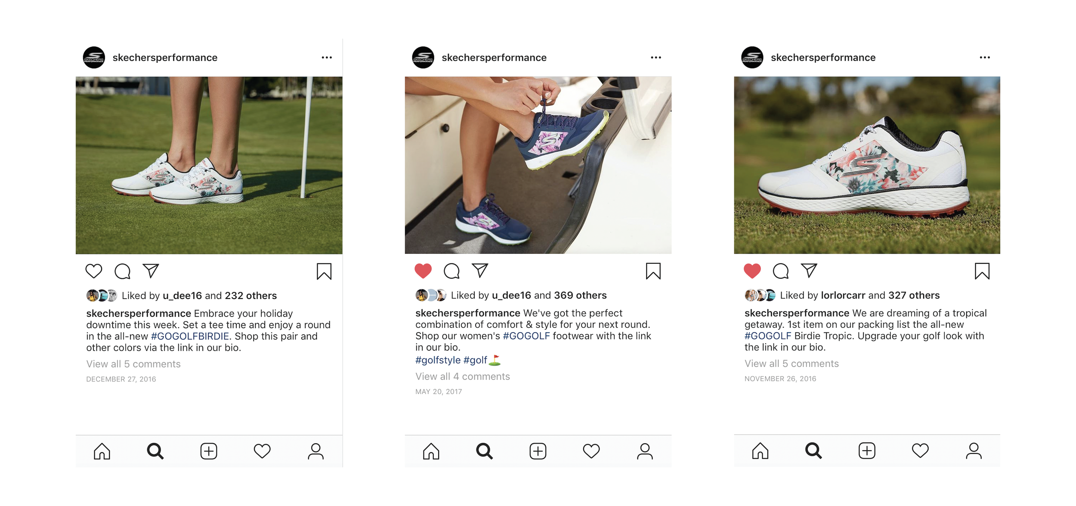View all 4 comments on middle post
This screenshot has width=1076, height=506.
click(462, 376)
